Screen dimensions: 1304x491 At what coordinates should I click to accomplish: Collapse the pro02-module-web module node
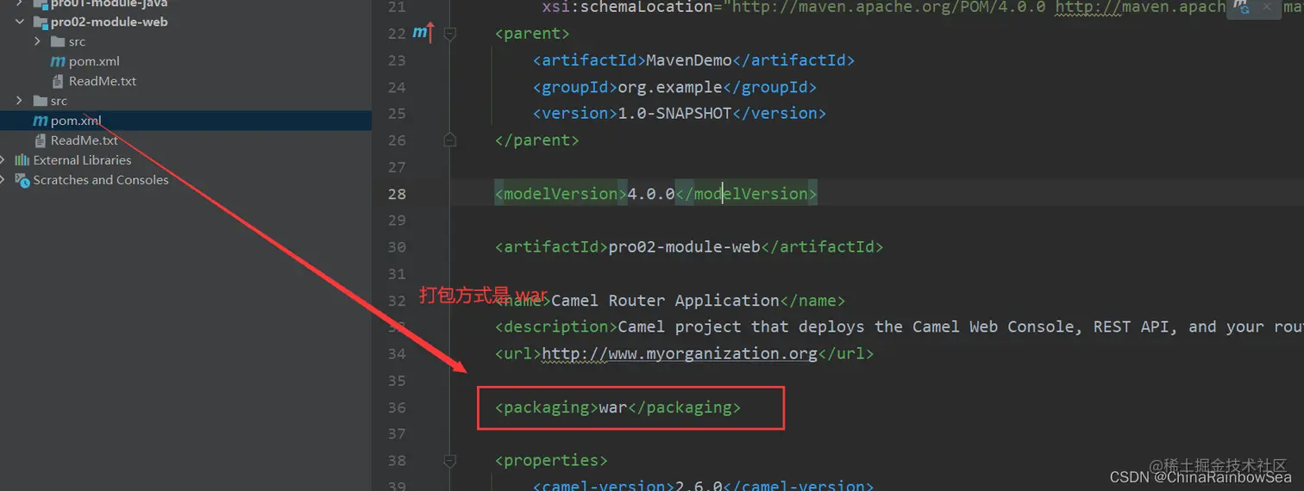(20, 22)
